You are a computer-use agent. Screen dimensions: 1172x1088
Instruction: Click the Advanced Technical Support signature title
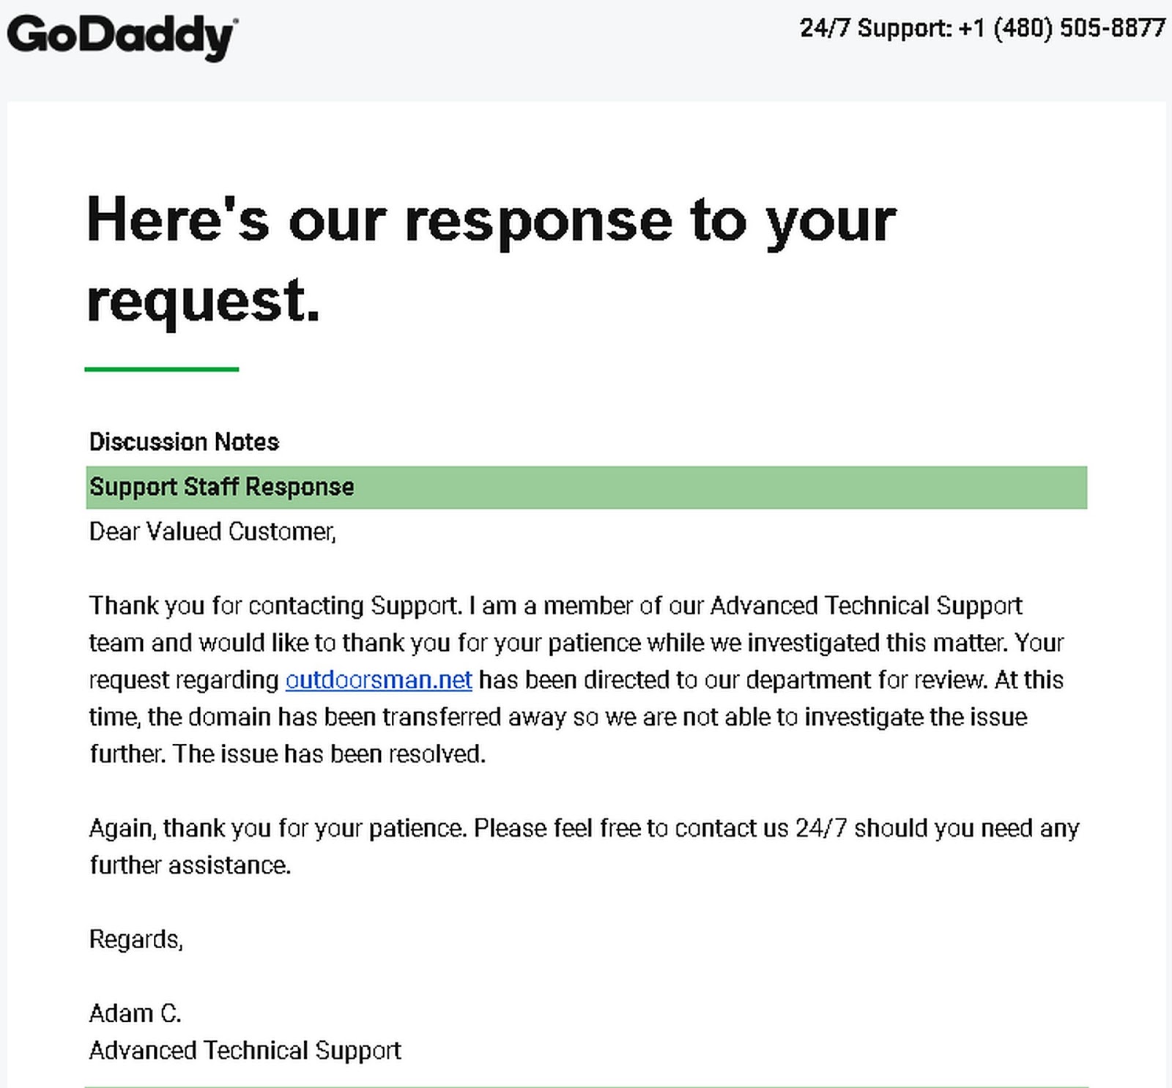[x=245, y=1050]
